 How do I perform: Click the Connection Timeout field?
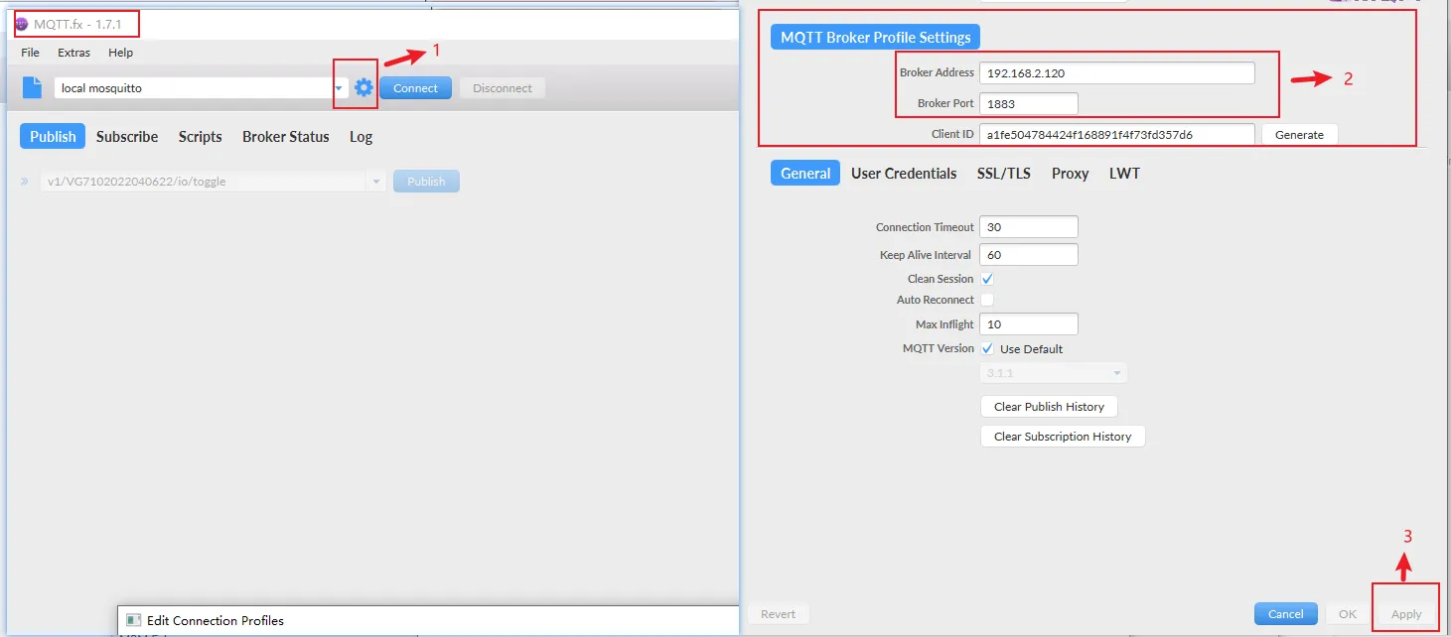click(1029, 227)
